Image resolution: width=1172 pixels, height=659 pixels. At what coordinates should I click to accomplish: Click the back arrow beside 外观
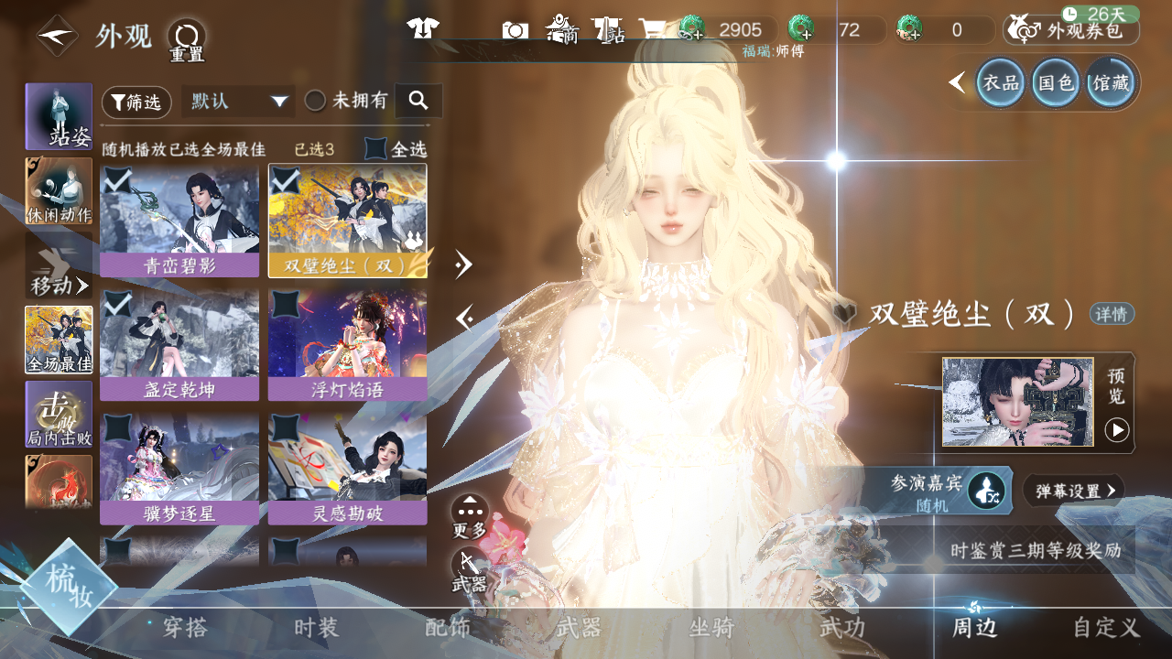[x=57, y=37]
